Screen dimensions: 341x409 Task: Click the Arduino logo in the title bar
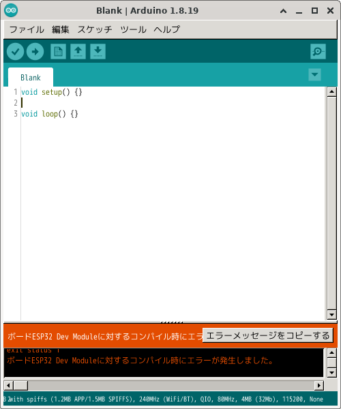click(x=11, y=10)
